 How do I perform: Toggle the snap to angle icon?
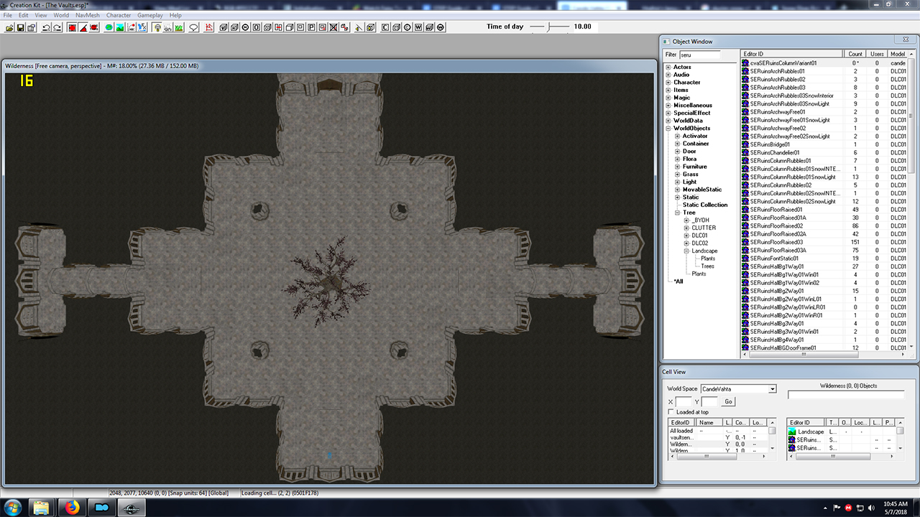[x=83, y=27]
